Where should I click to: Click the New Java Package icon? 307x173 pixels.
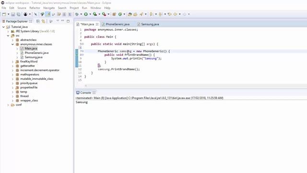[x=114, y=14]
